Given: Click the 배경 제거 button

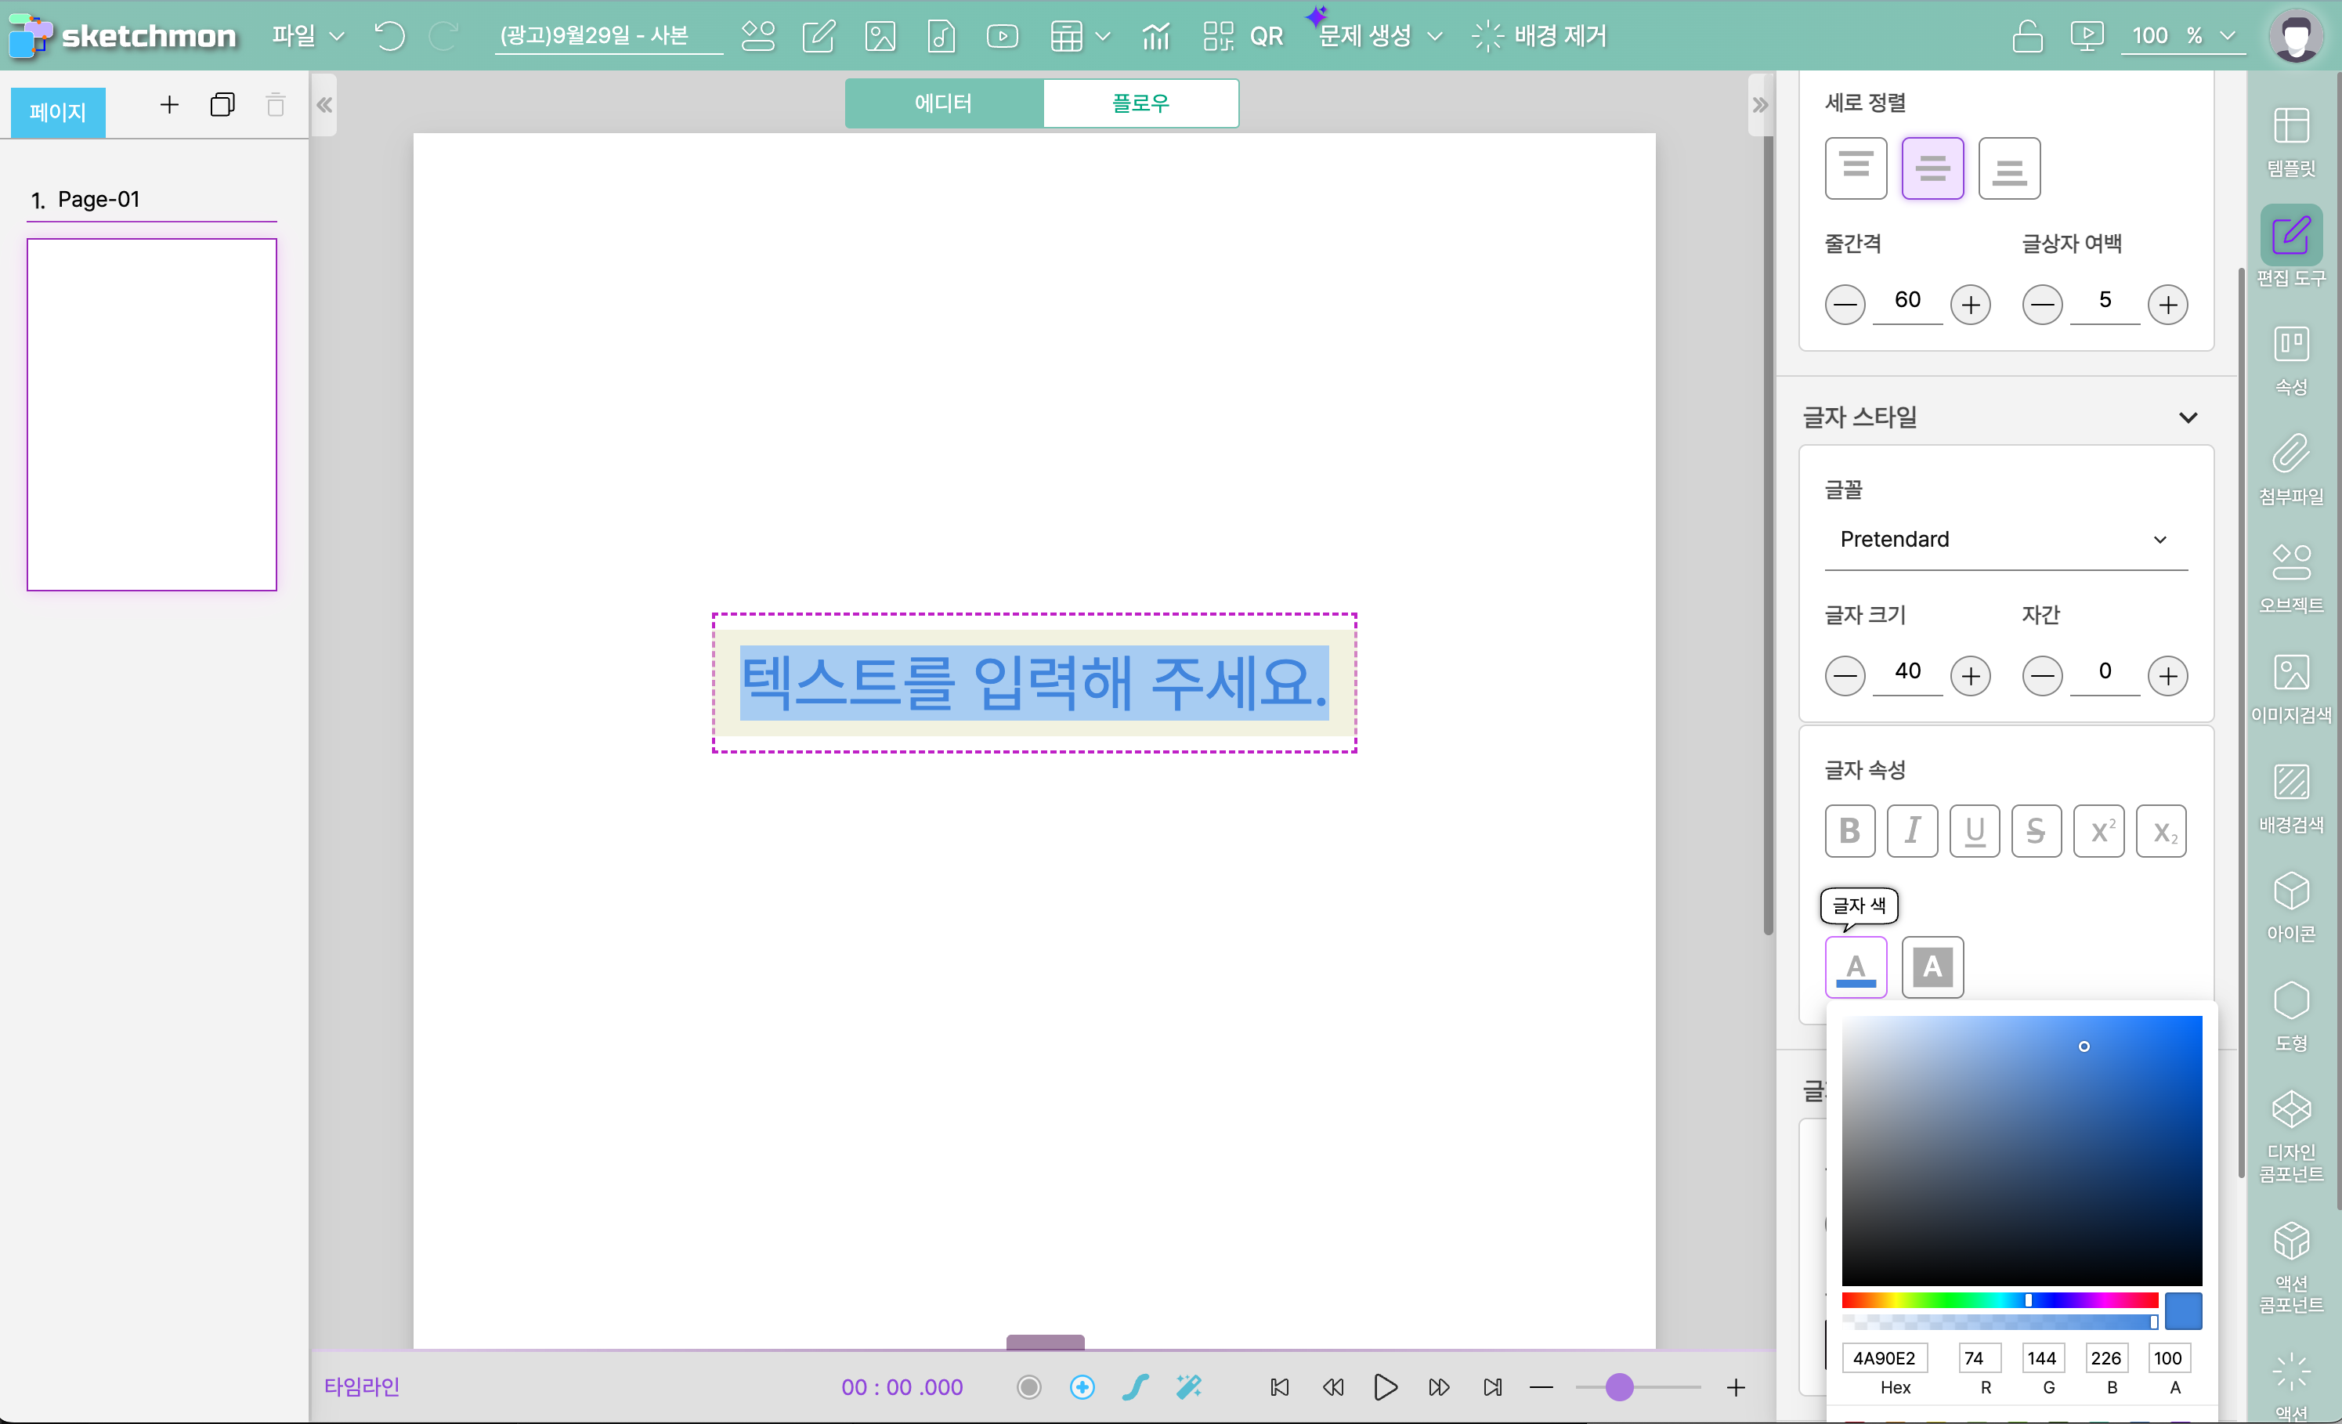Looking at the screenshot, I should point(1540,36).
